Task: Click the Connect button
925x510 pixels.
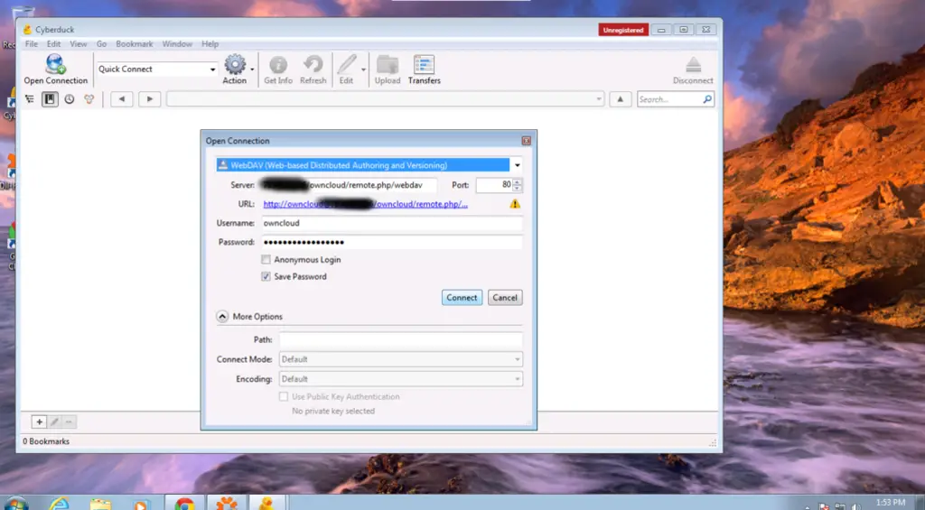Action: point(462,298)
